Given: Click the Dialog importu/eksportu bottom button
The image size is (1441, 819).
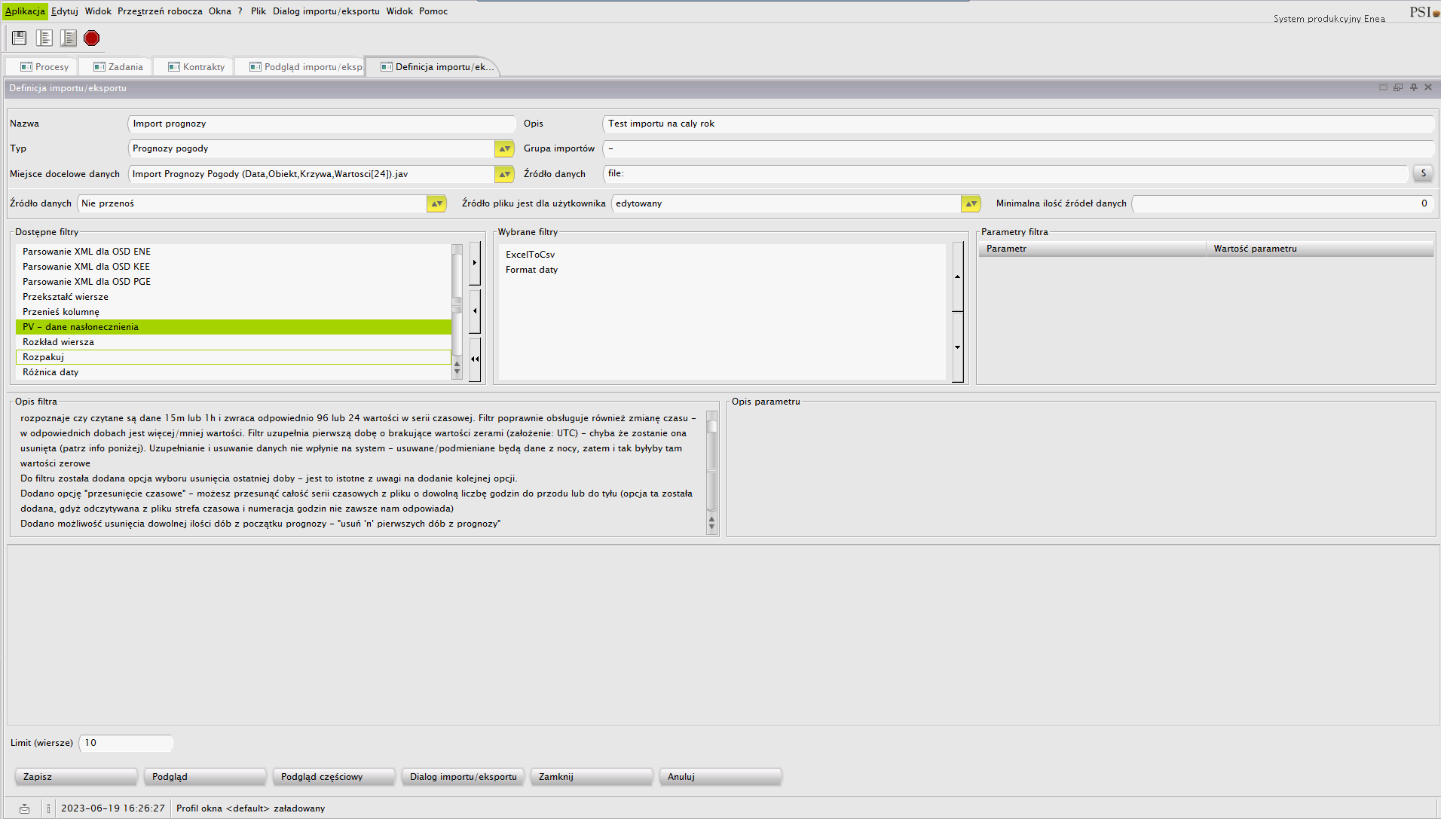Looking at the screenshot, I should click(463, 777).
